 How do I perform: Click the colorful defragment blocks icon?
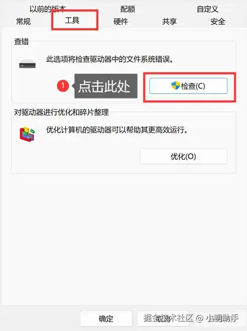click(x=27, y=134)
